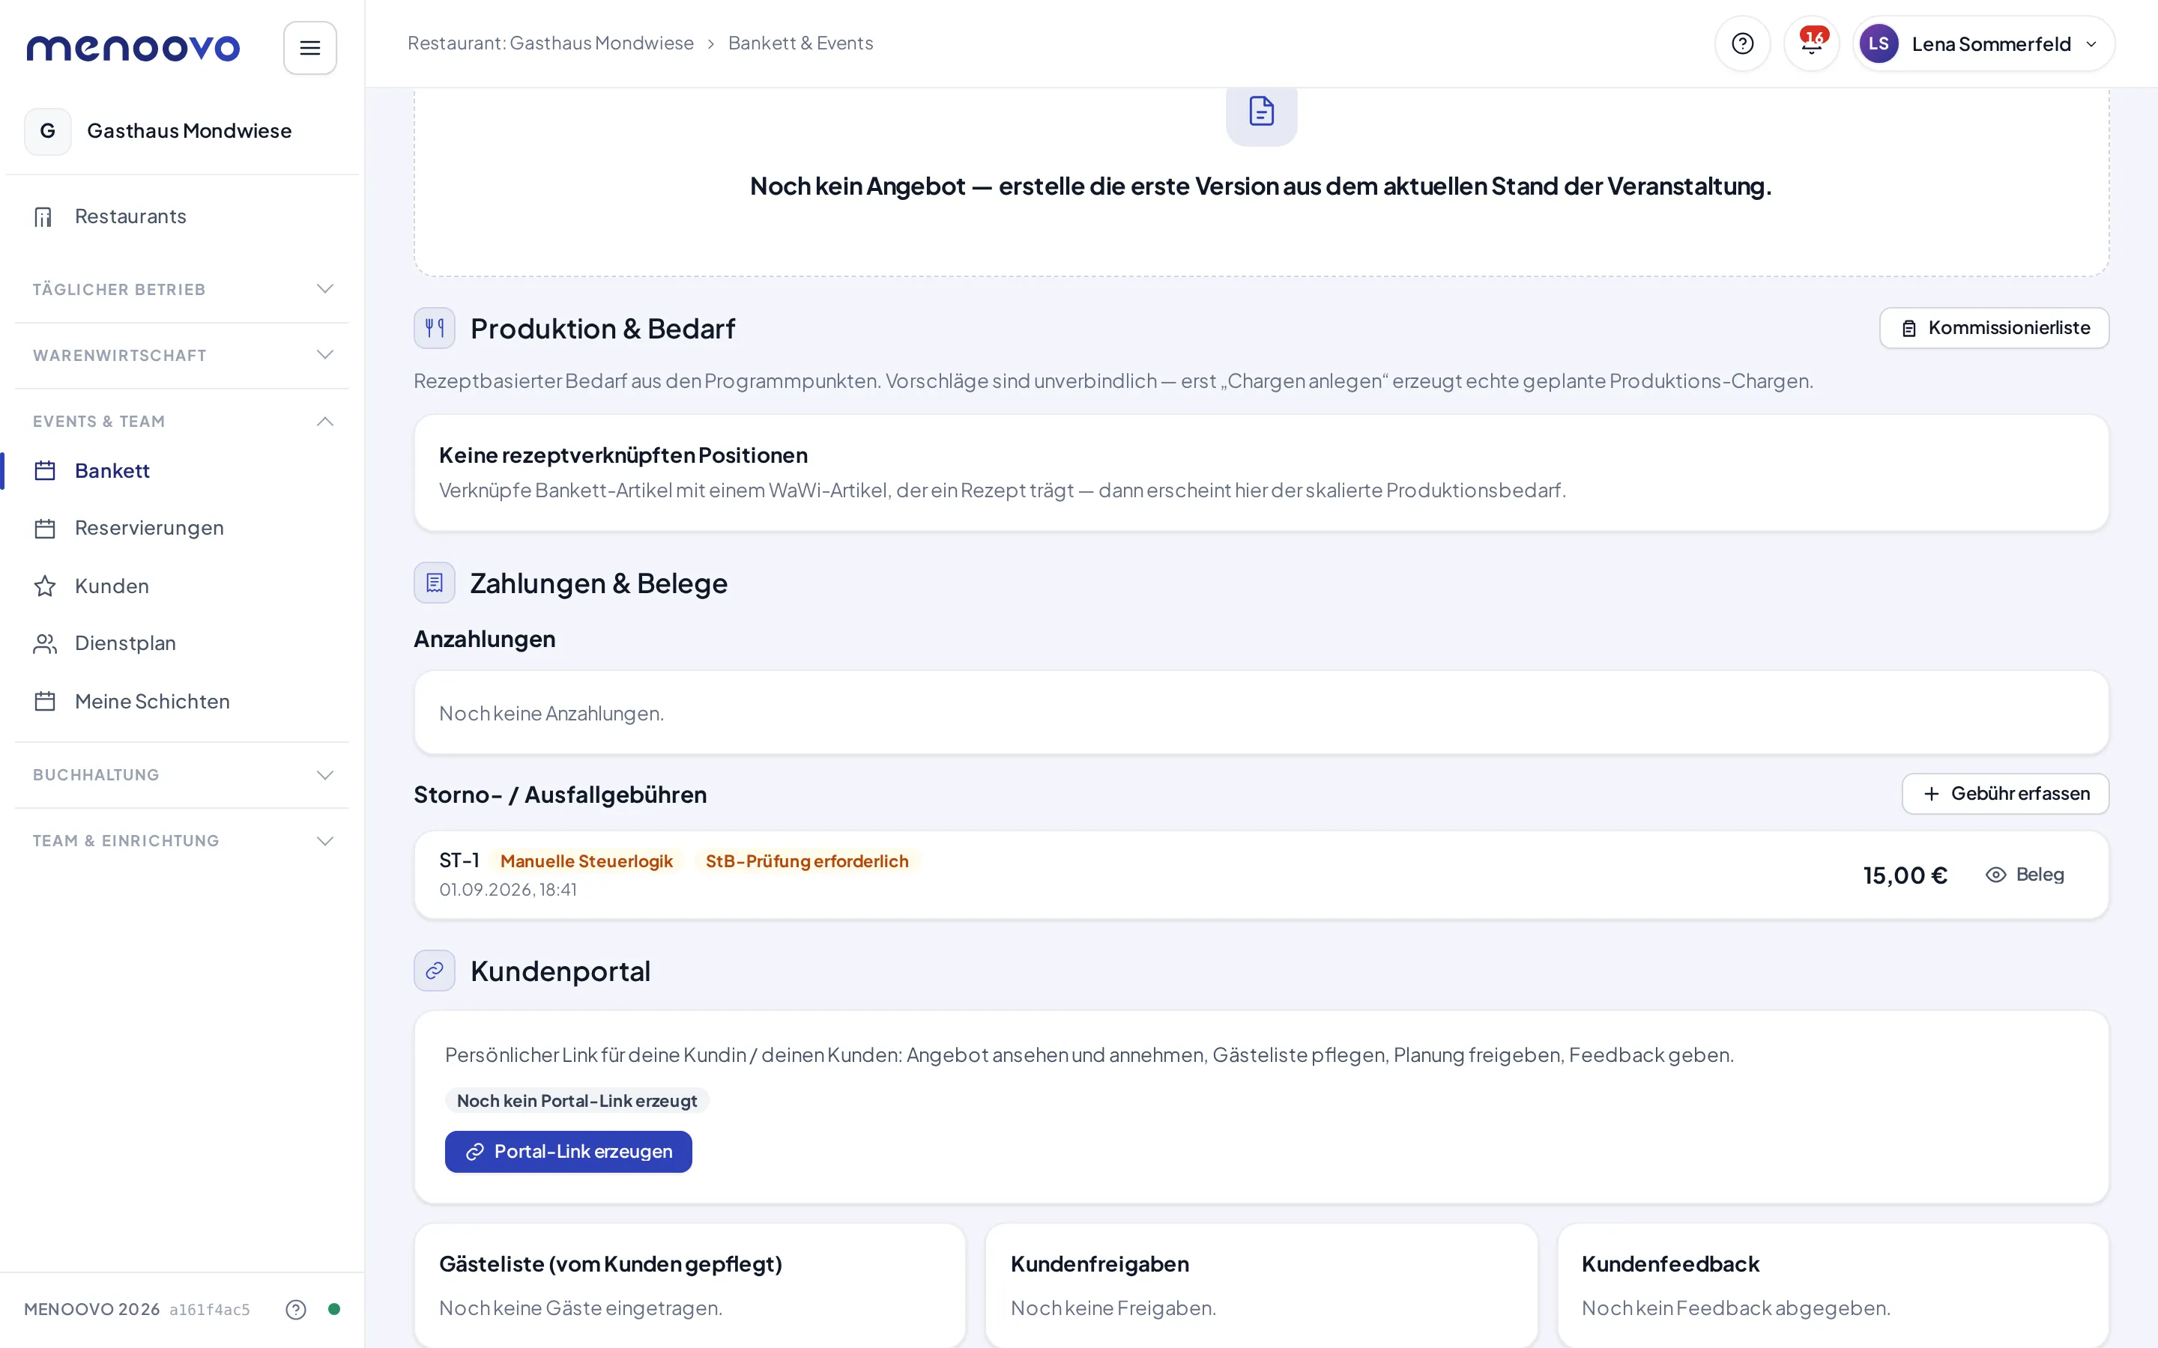The image size is (2158, 1348).
Task: Follow breadcrumb Restaurant: Gasthaus Mondwiese
Action: tap(550, 43)
